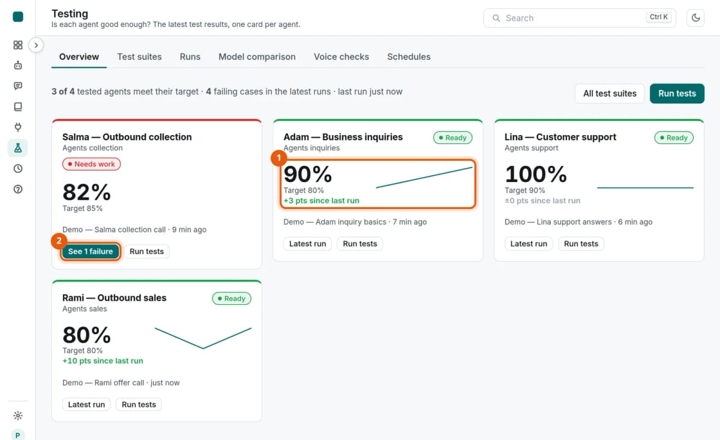This screenshot has width=720, height=440.
Task: Open the knowledge base book icon
Action: pos(18,107)
